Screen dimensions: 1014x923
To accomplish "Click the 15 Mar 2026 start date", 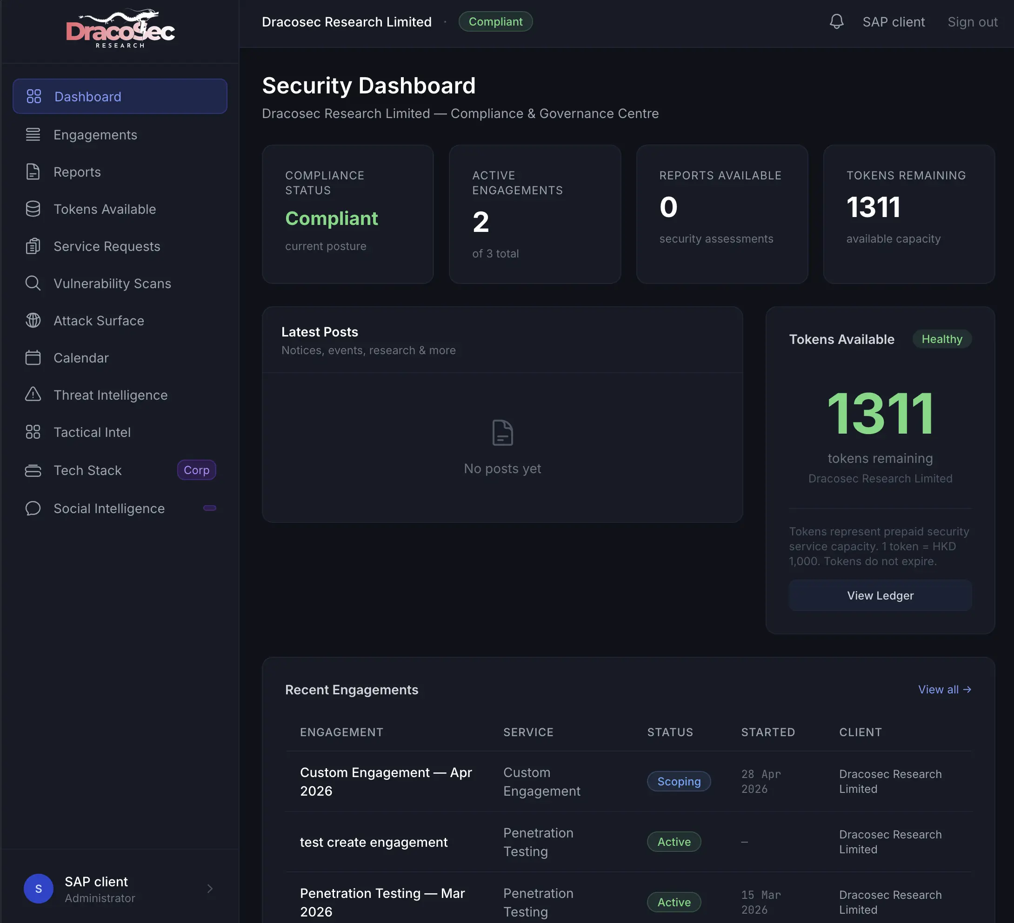I will [760, 902].
